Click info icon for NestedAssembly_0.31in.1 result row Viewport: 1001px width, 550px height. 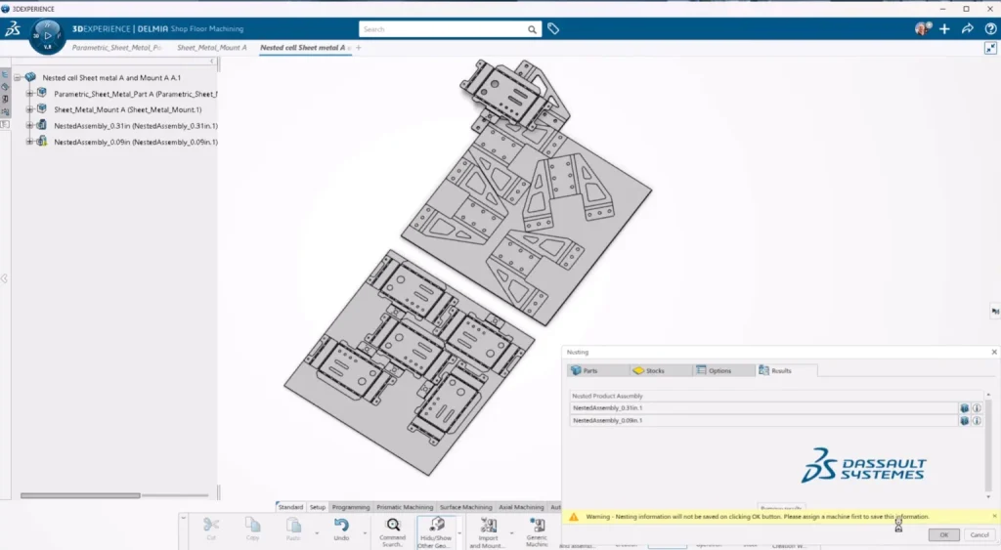(x=977, y=408)
